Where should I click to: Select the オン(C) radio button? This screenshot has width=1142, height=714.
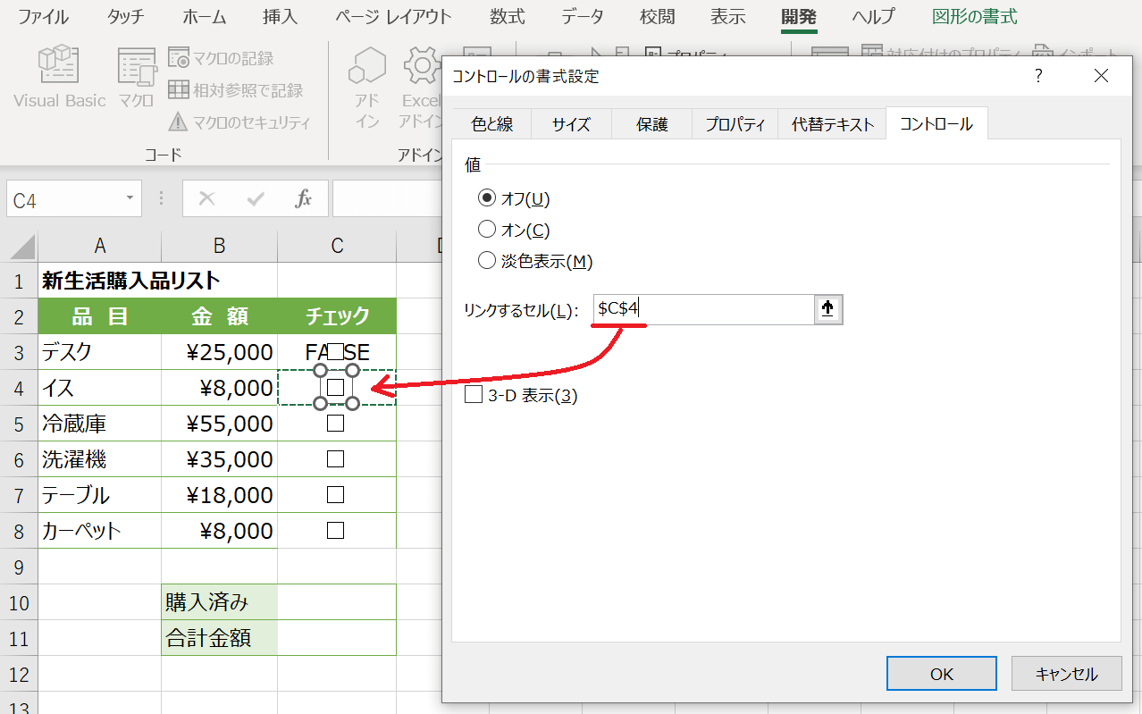click(487, 230)
